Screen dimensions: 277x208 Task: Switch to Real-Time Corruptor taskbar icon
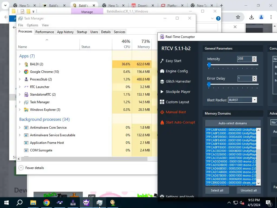coord(86,203)
